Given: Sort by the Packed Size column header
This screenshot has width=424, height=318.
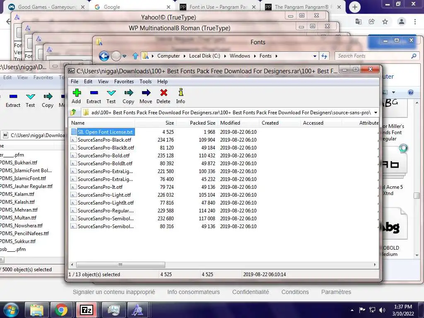Looking at the screenshot, I should pyautogui.click(x=197, y=123).
